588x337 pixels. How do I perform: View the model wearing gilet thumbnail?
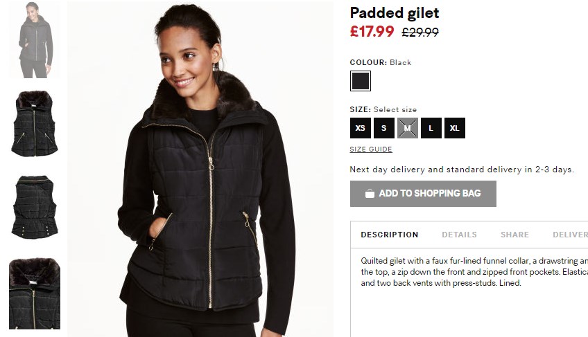tap(35, 39)
